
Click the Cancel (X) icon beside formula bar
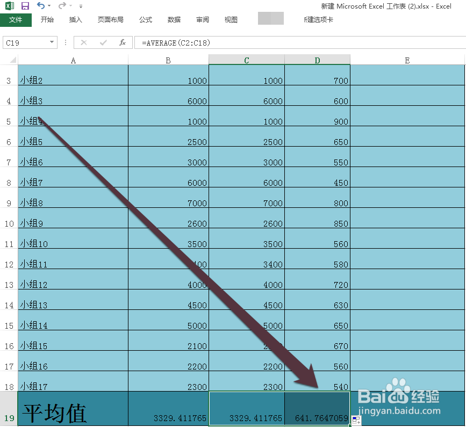coord(83,42)
